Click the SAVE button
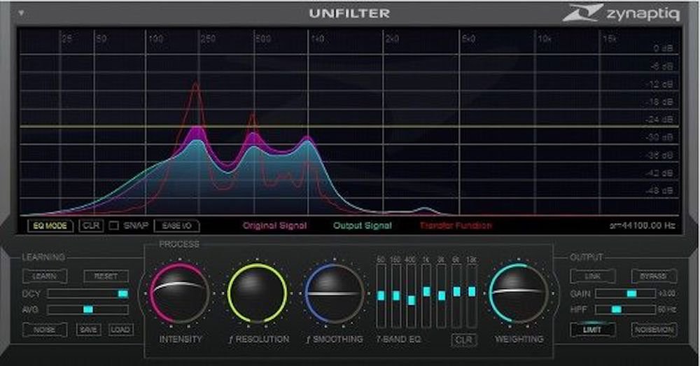This screenshot has height=366, width=700. tap(89, 329)
